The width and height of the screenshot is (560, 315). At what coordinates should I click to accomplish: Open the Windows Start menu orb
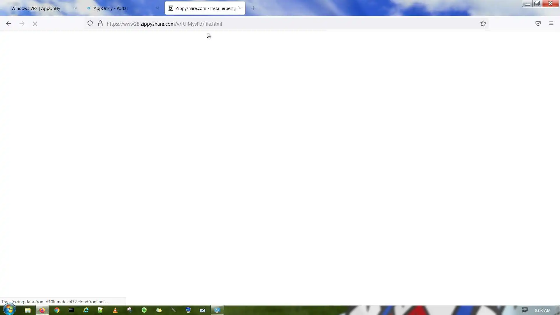tap(9, 309)
